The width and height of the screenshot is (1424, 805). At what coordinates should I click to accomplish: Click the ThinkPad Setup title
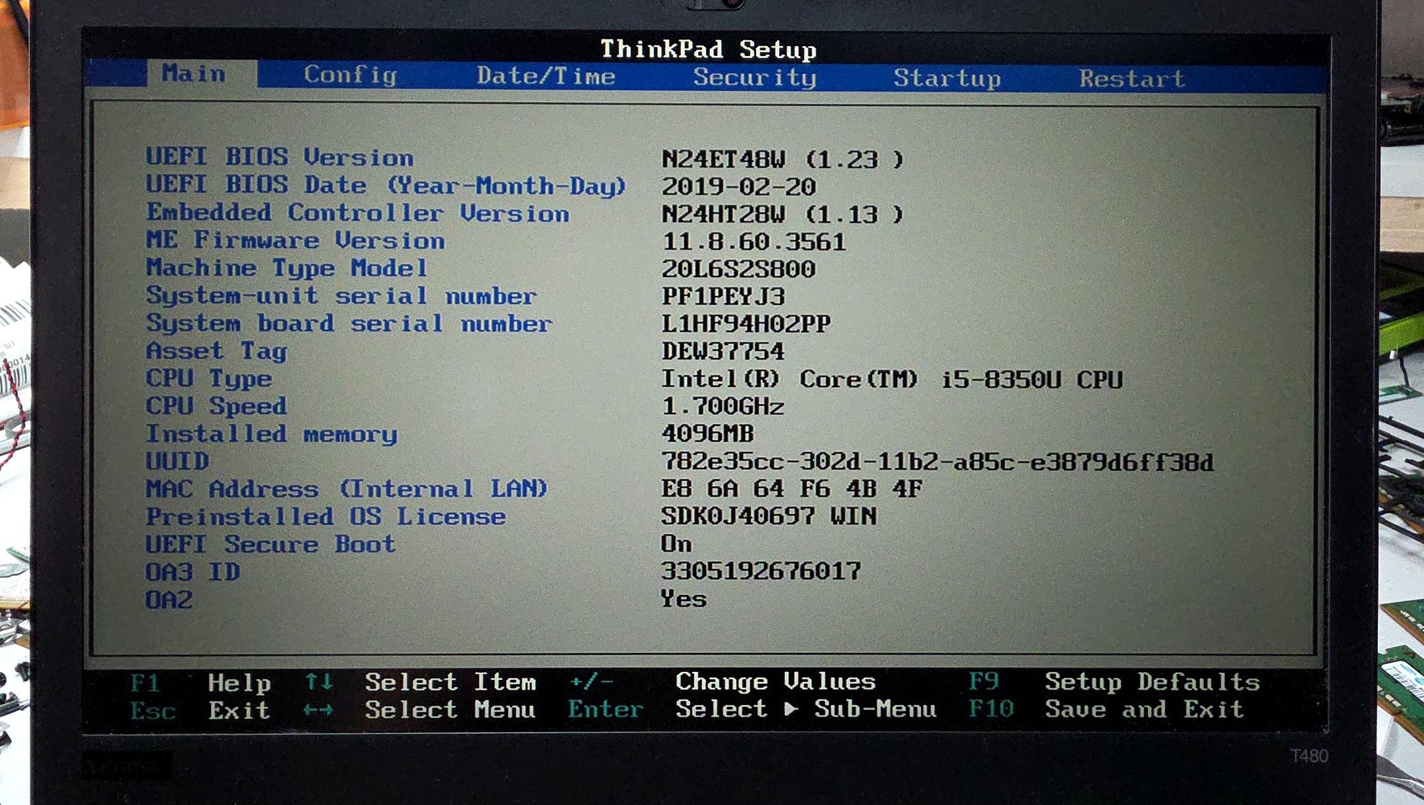pyautogui.click(x=708, y=49)
